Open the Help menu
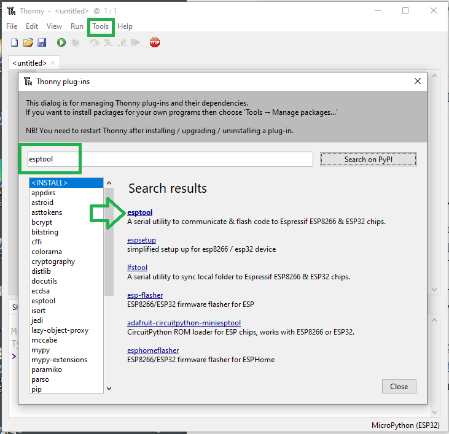Screen dimensions: 449x434 coord(125,26)
